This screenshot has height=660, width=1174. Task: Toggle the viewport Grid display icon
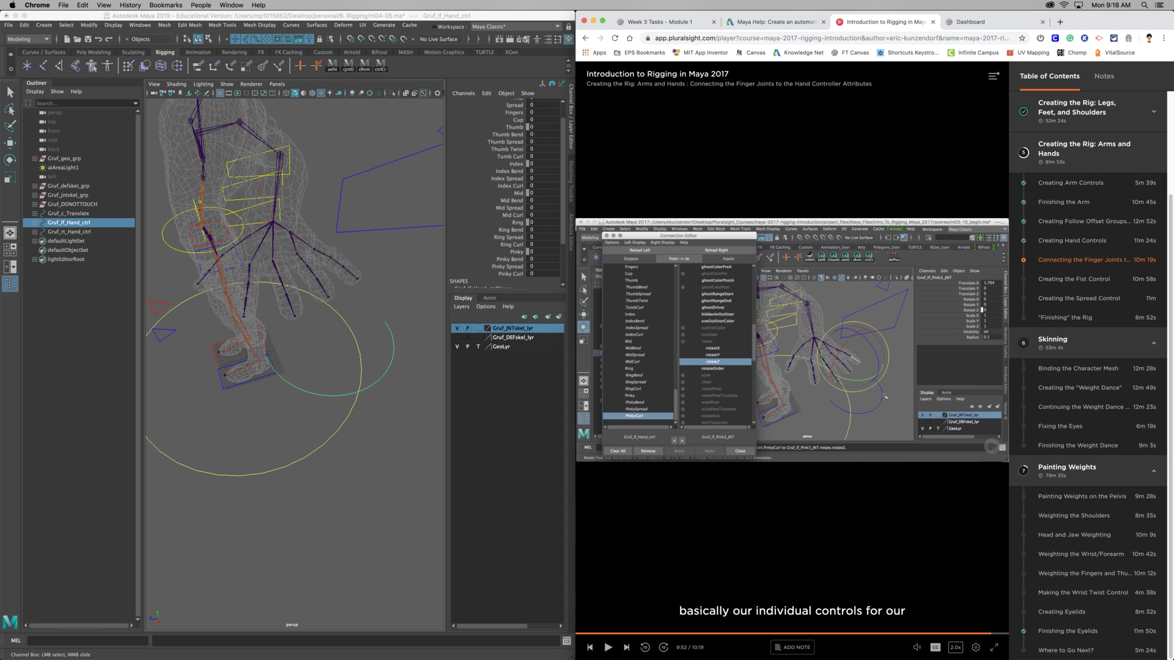pos(220,93)
